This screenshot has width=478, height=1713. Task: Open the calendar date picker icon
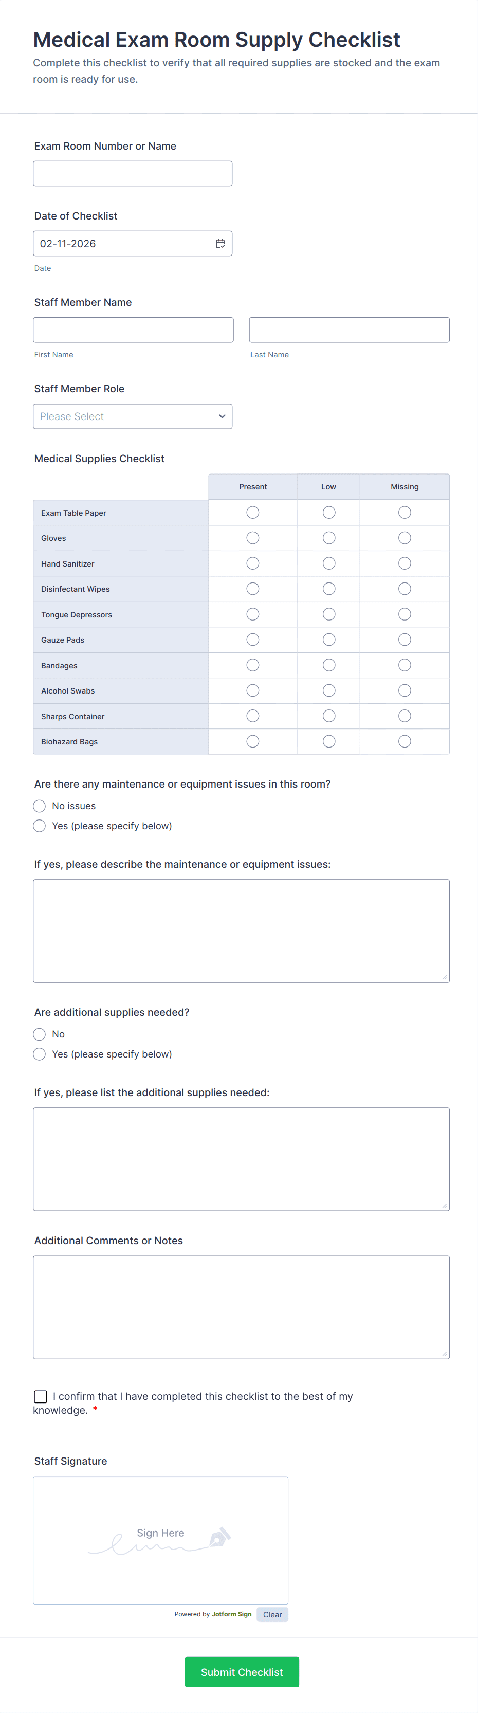click(x=220, y=243)
